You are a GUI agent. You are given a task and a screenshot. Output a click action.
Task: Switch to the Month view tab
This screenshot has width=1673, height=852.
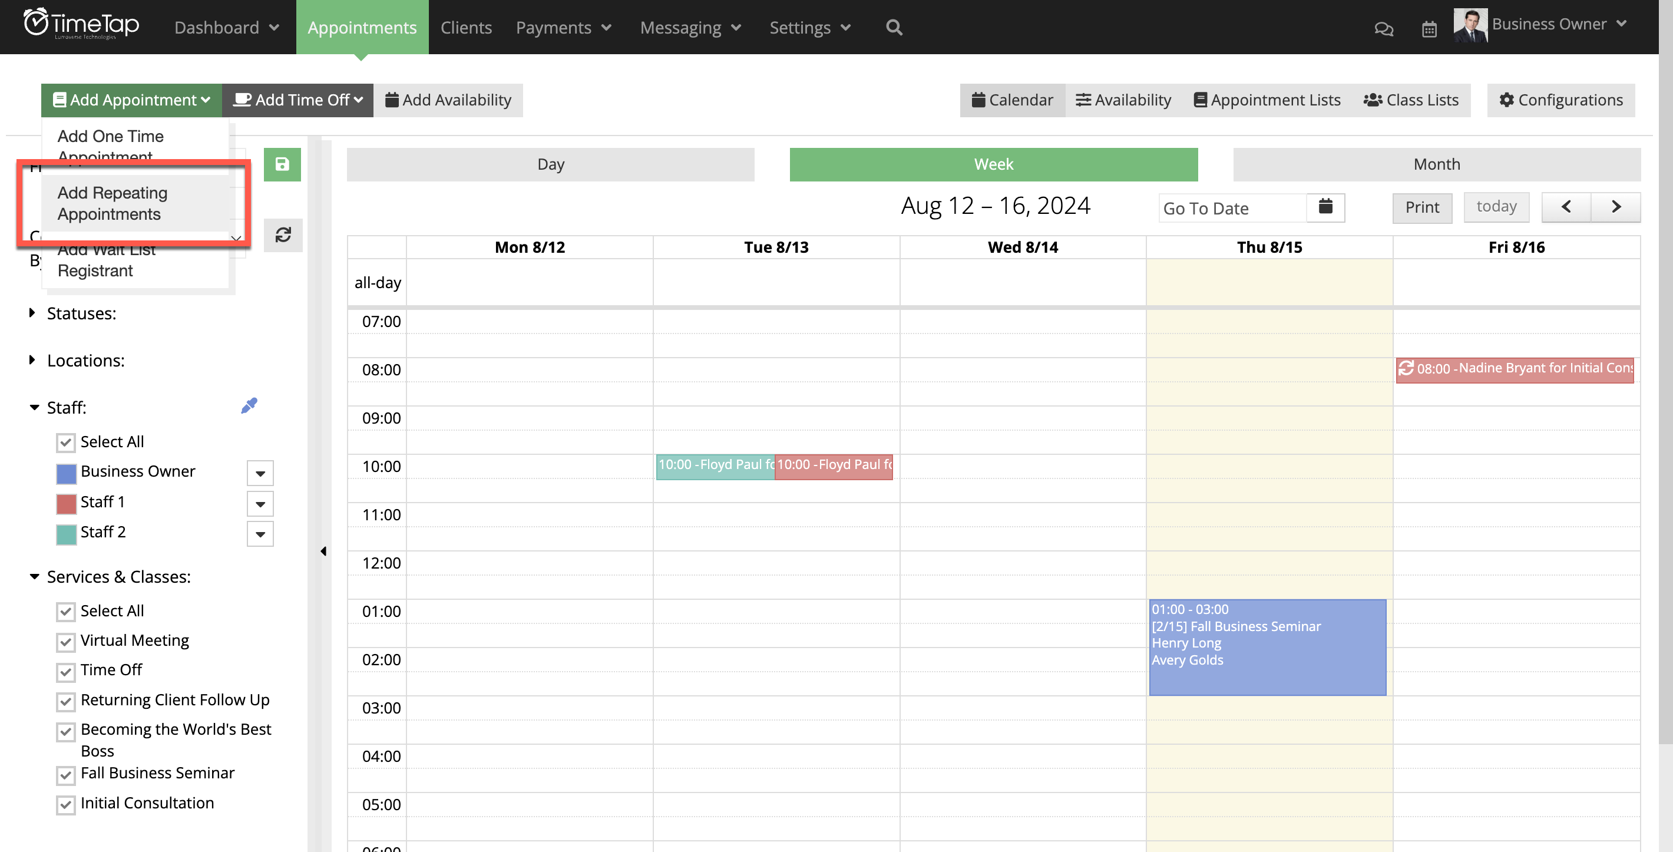1436,164
